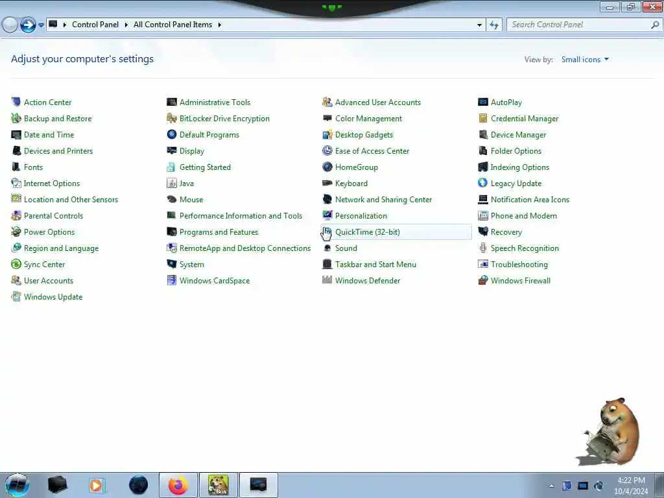Select the All Control Panel Items breadcrumb
Viewport: 664px width, 498px height.
(x=172, y=25)
